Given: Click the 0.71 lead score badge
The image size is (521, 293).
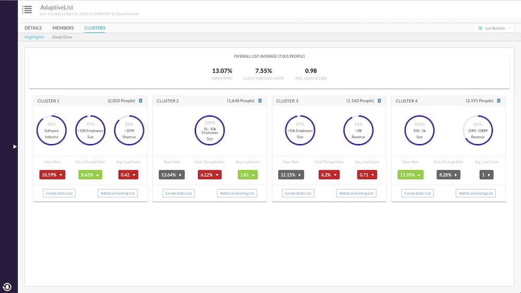Looking at the screenshot, I should (367, 174).
